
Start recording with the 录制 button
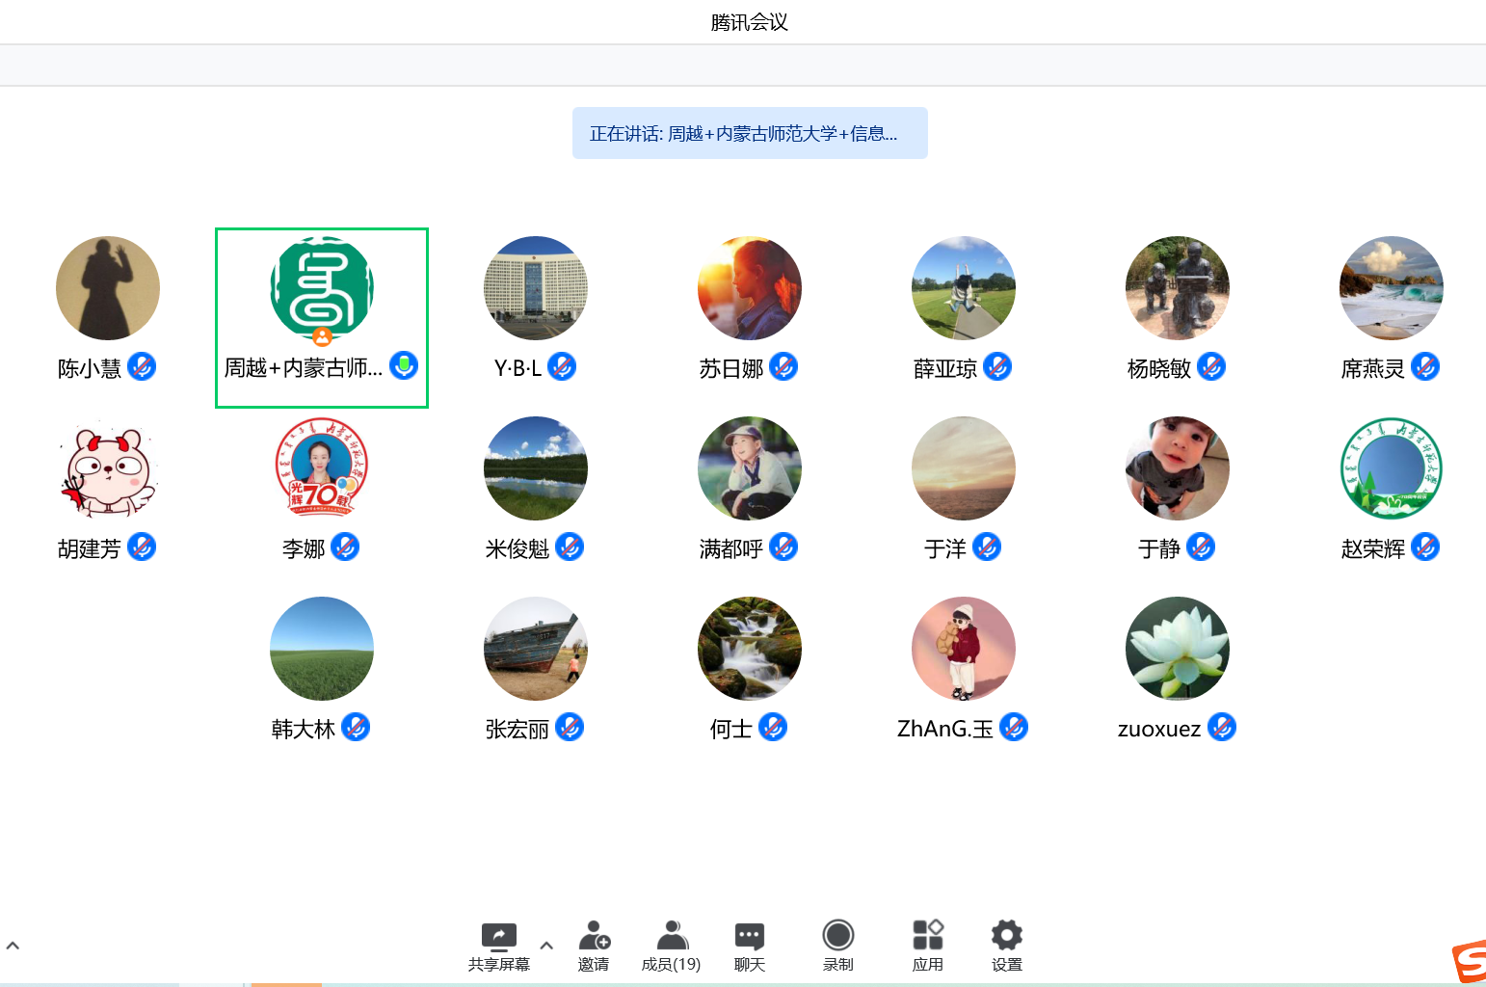(x=837, y=936)
